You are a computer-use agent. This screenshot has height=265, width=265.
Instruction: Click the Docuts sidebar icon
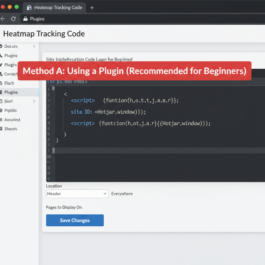tap(1, 46)
